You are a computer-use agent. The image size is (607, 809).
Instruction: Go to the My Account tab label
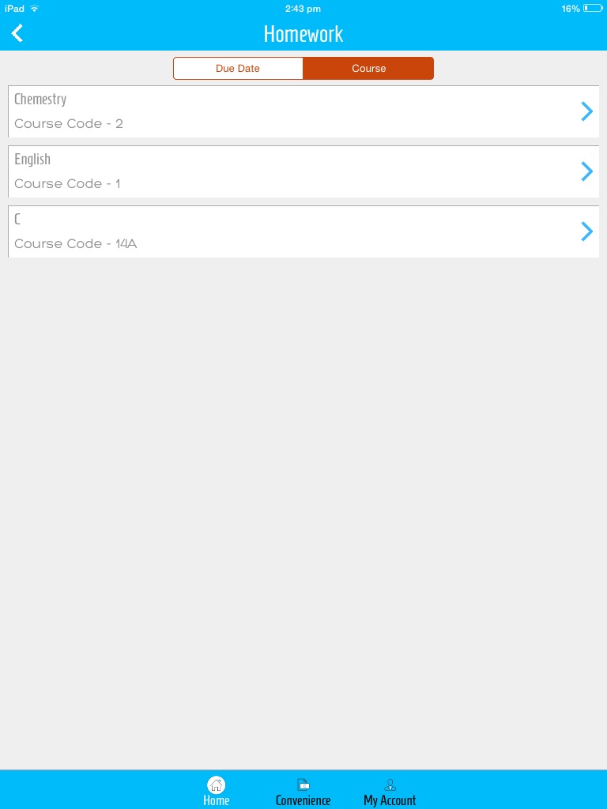pyautogui.click(x=390, y=800)
